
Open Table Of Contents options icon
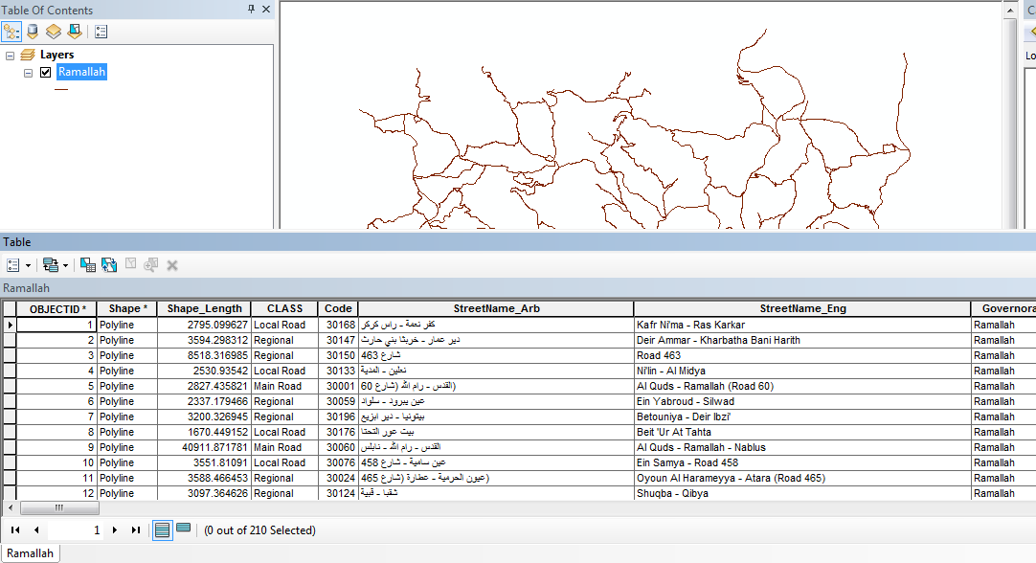101,32
